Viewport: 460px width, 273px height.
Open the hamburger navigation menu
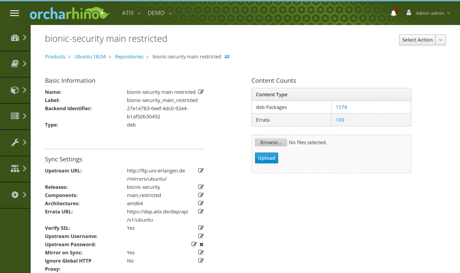[x=14, y=13]
